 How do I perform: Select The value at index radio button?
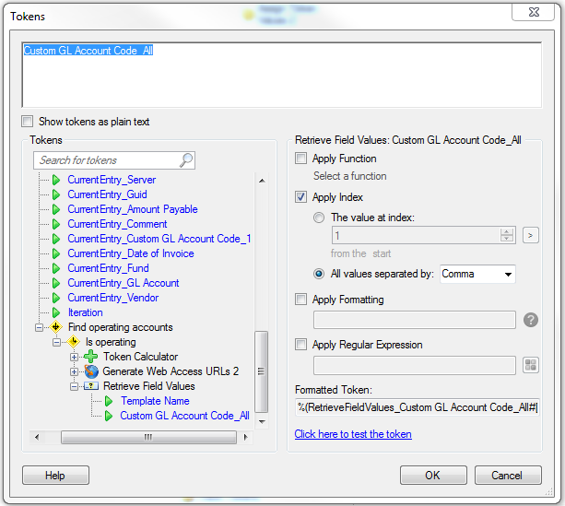click(319, 218)
